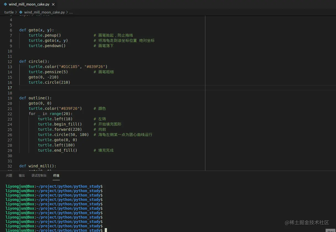Image resolution: width=336 pixels, height=232 pixels.
Task: Click the code 'def goto(x, y):'
Action: click(x=37, y=30)
